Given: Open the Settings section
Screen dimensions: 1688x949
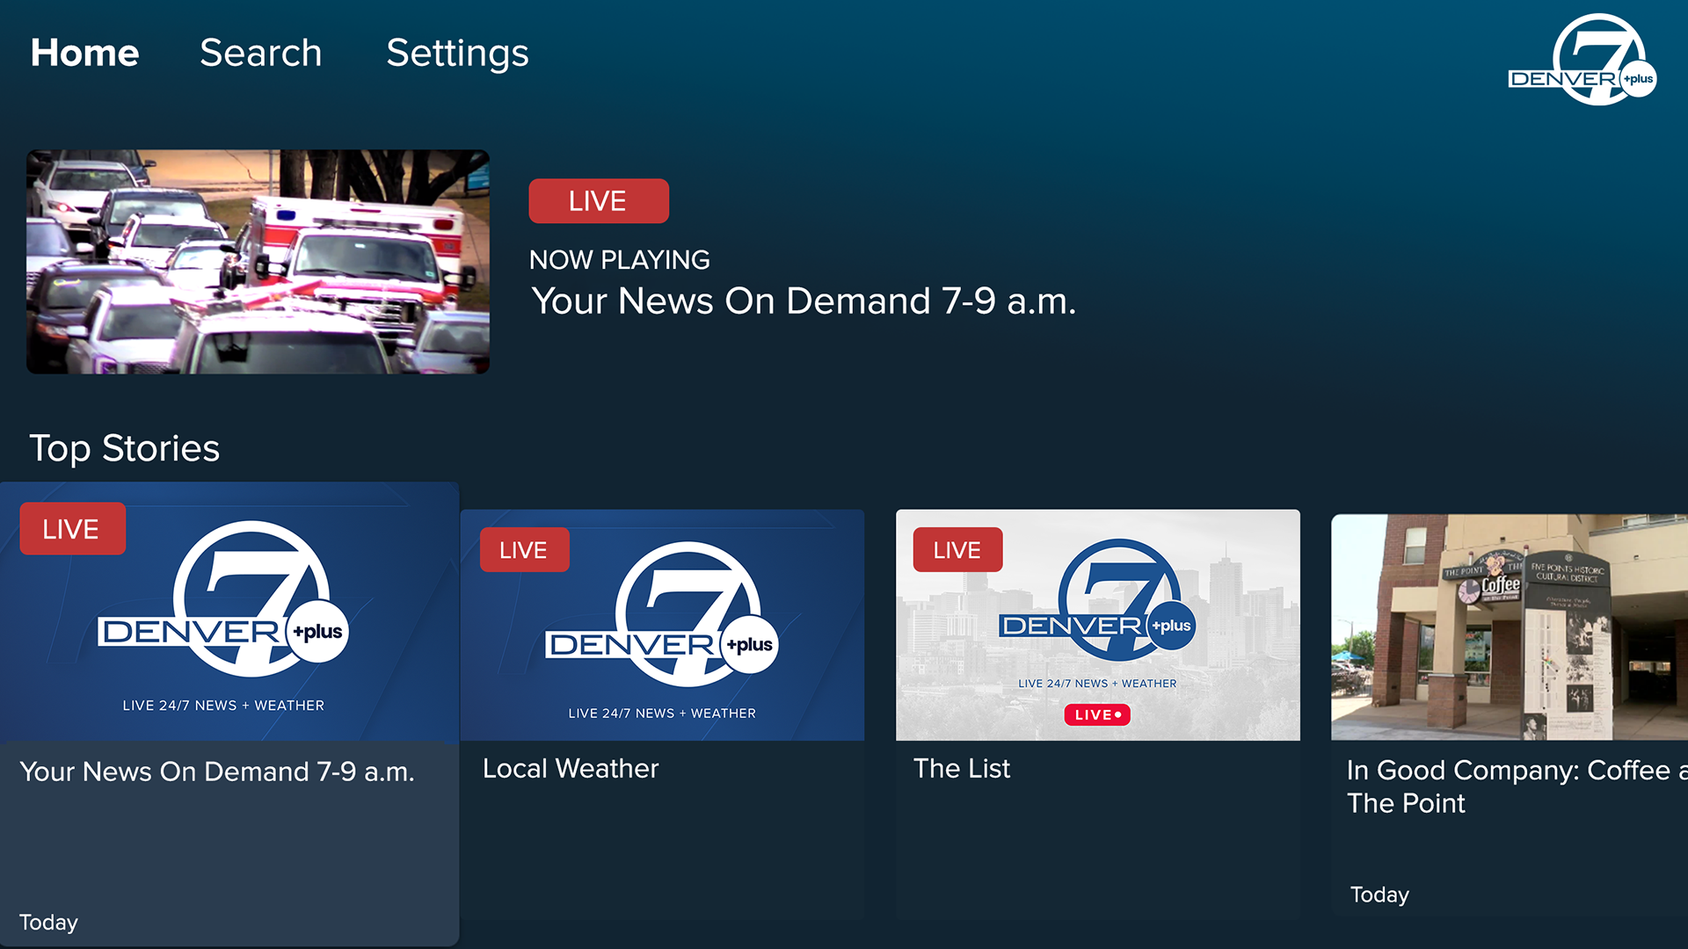Looking at the screenshot, I should [457, 53].
